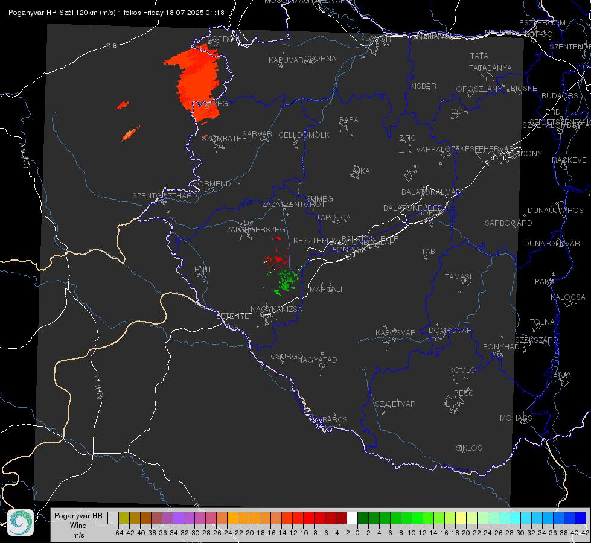The height and width of the screenshot is (543, 591).
Task: Click the BALATONALMADI city label
Action: tap(432, 192)
